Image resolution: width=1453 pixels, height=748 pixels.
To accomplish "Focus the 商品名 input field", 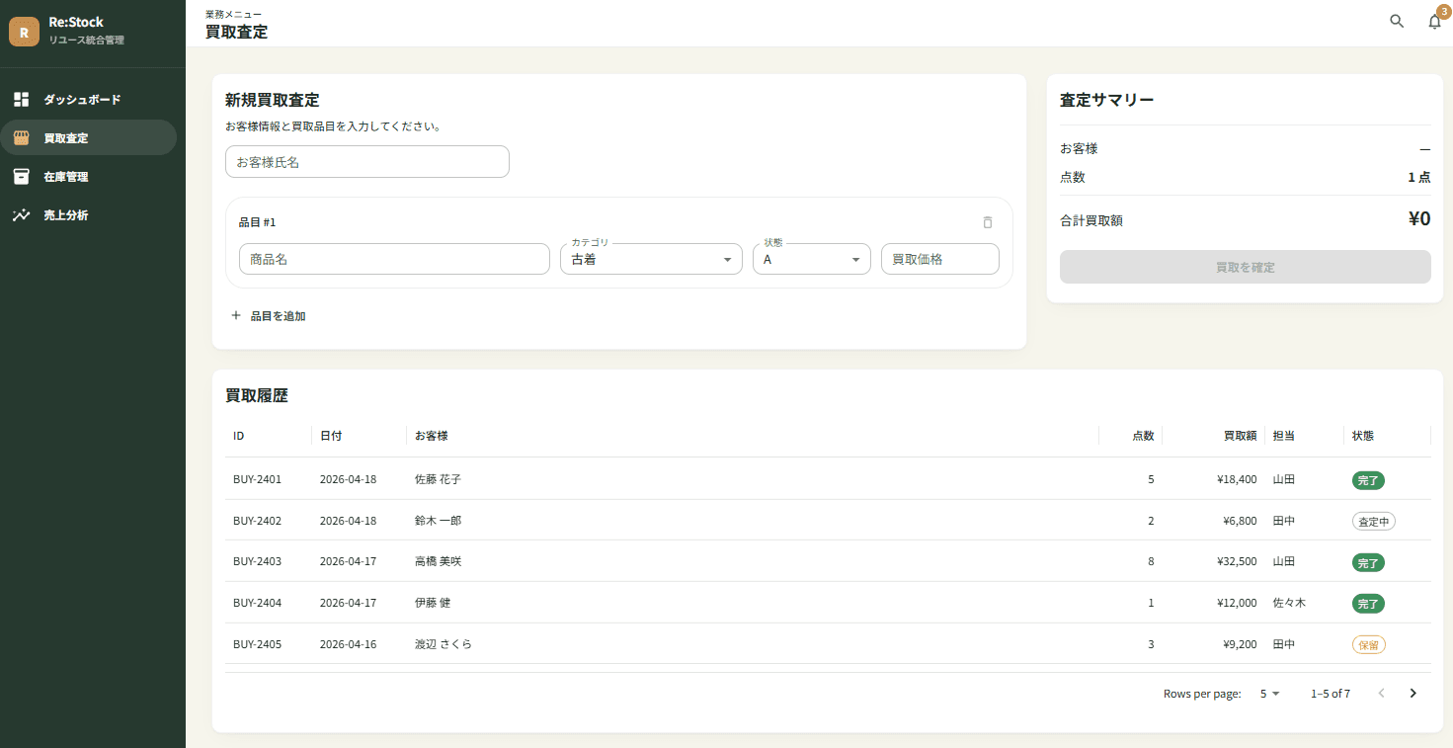I will (394, 259).
